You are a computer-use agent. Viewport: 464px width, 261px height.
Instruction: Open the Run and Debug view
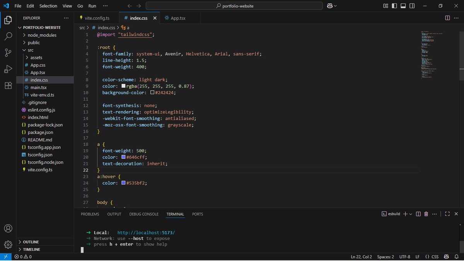click(x=8, y=69)
